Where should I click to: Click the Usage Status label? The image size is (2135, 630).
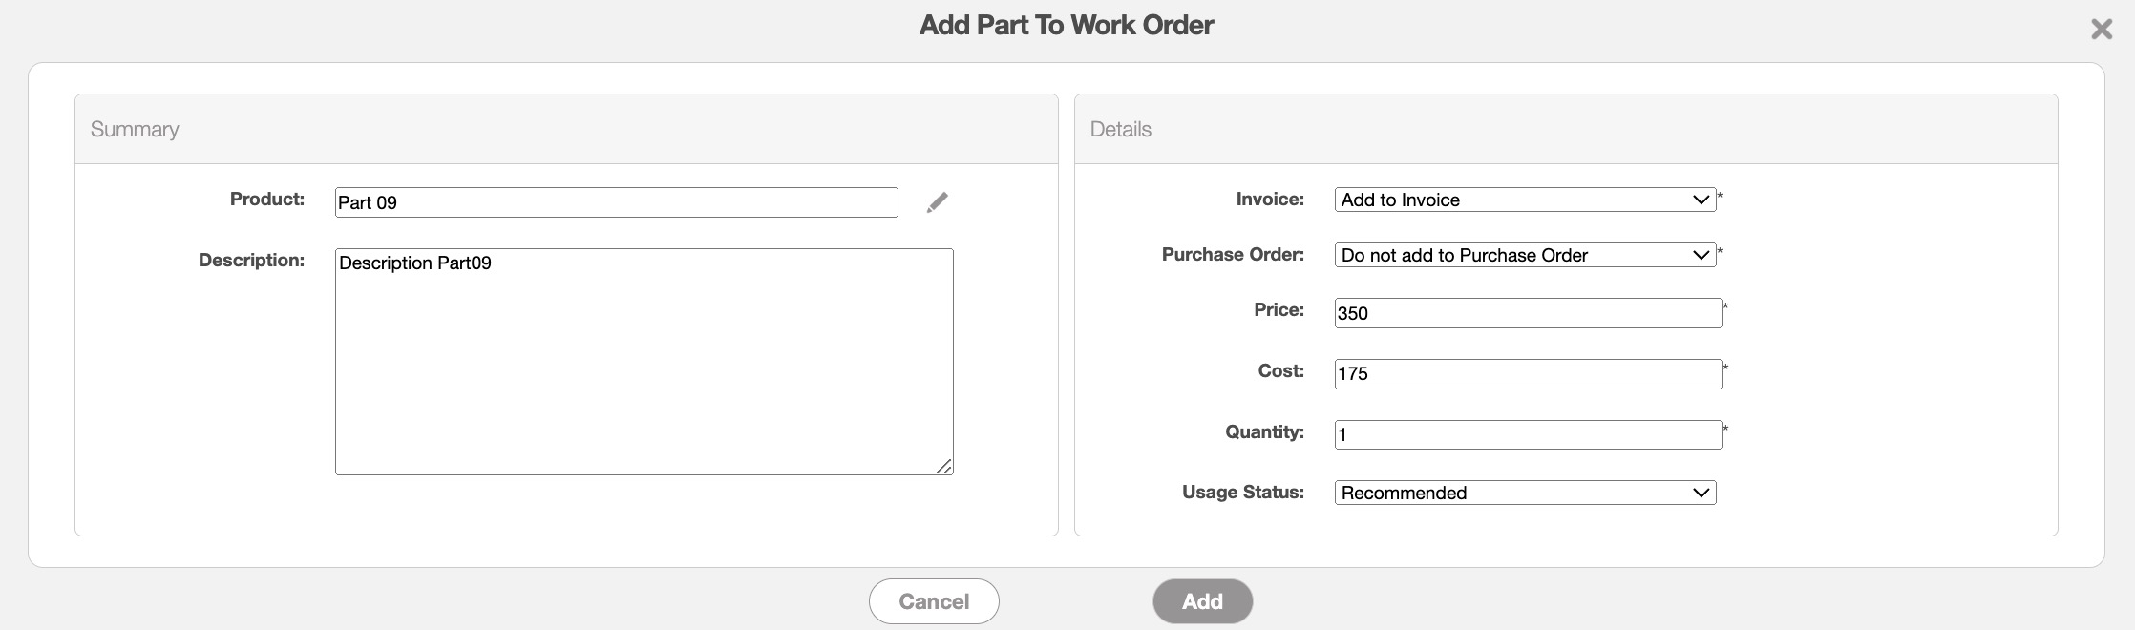1242,493
